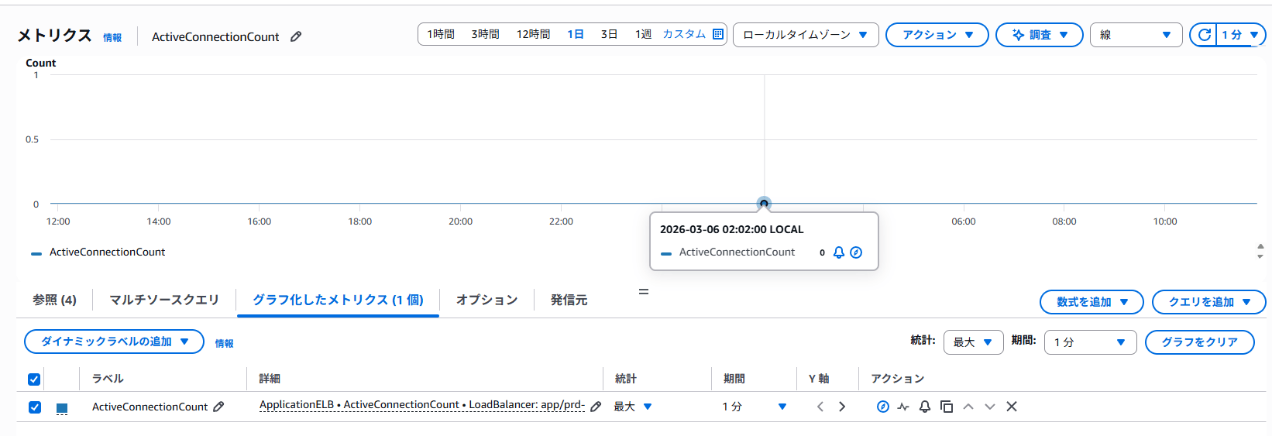Expand the 統計 最大 dropdown above table
The image size is (1272, 436).
[973, 342]
